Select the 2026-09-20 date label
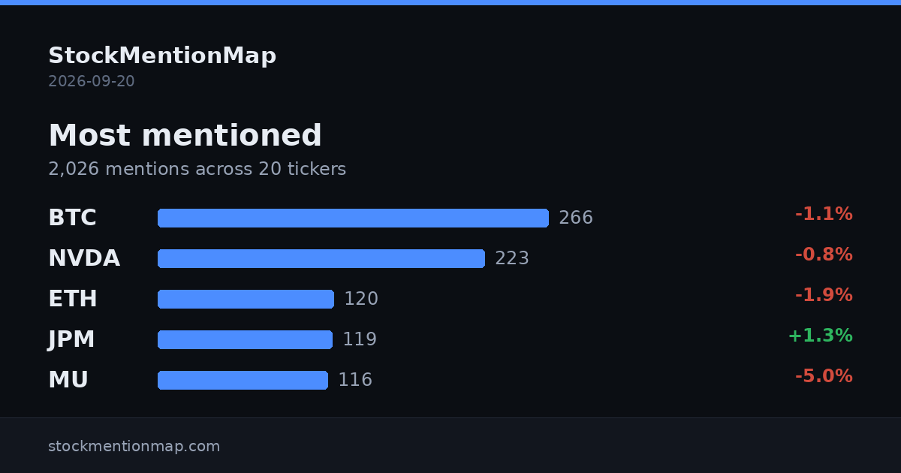Screen dimensions: 901x473 92,81
